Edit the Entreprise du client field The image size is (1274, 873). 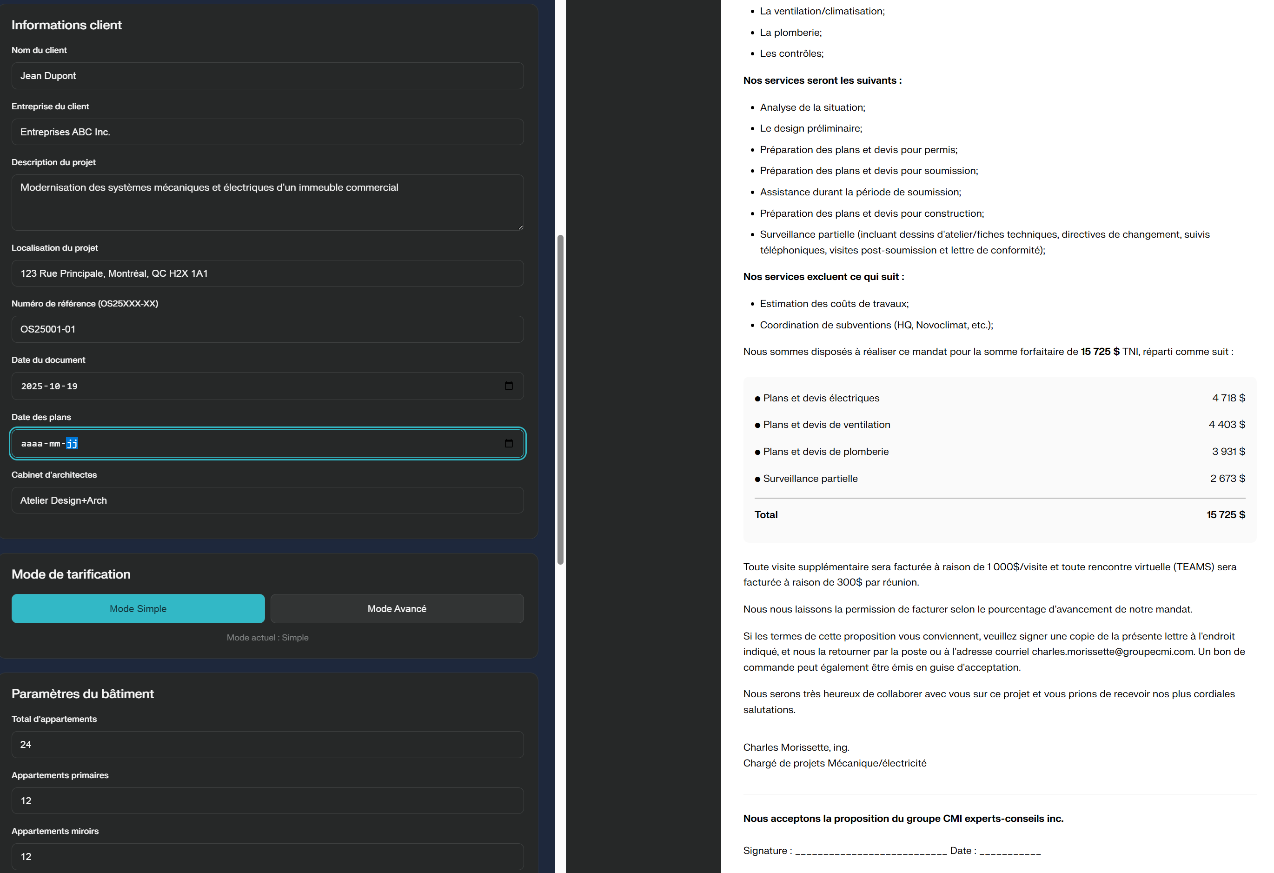pos(267,132)
